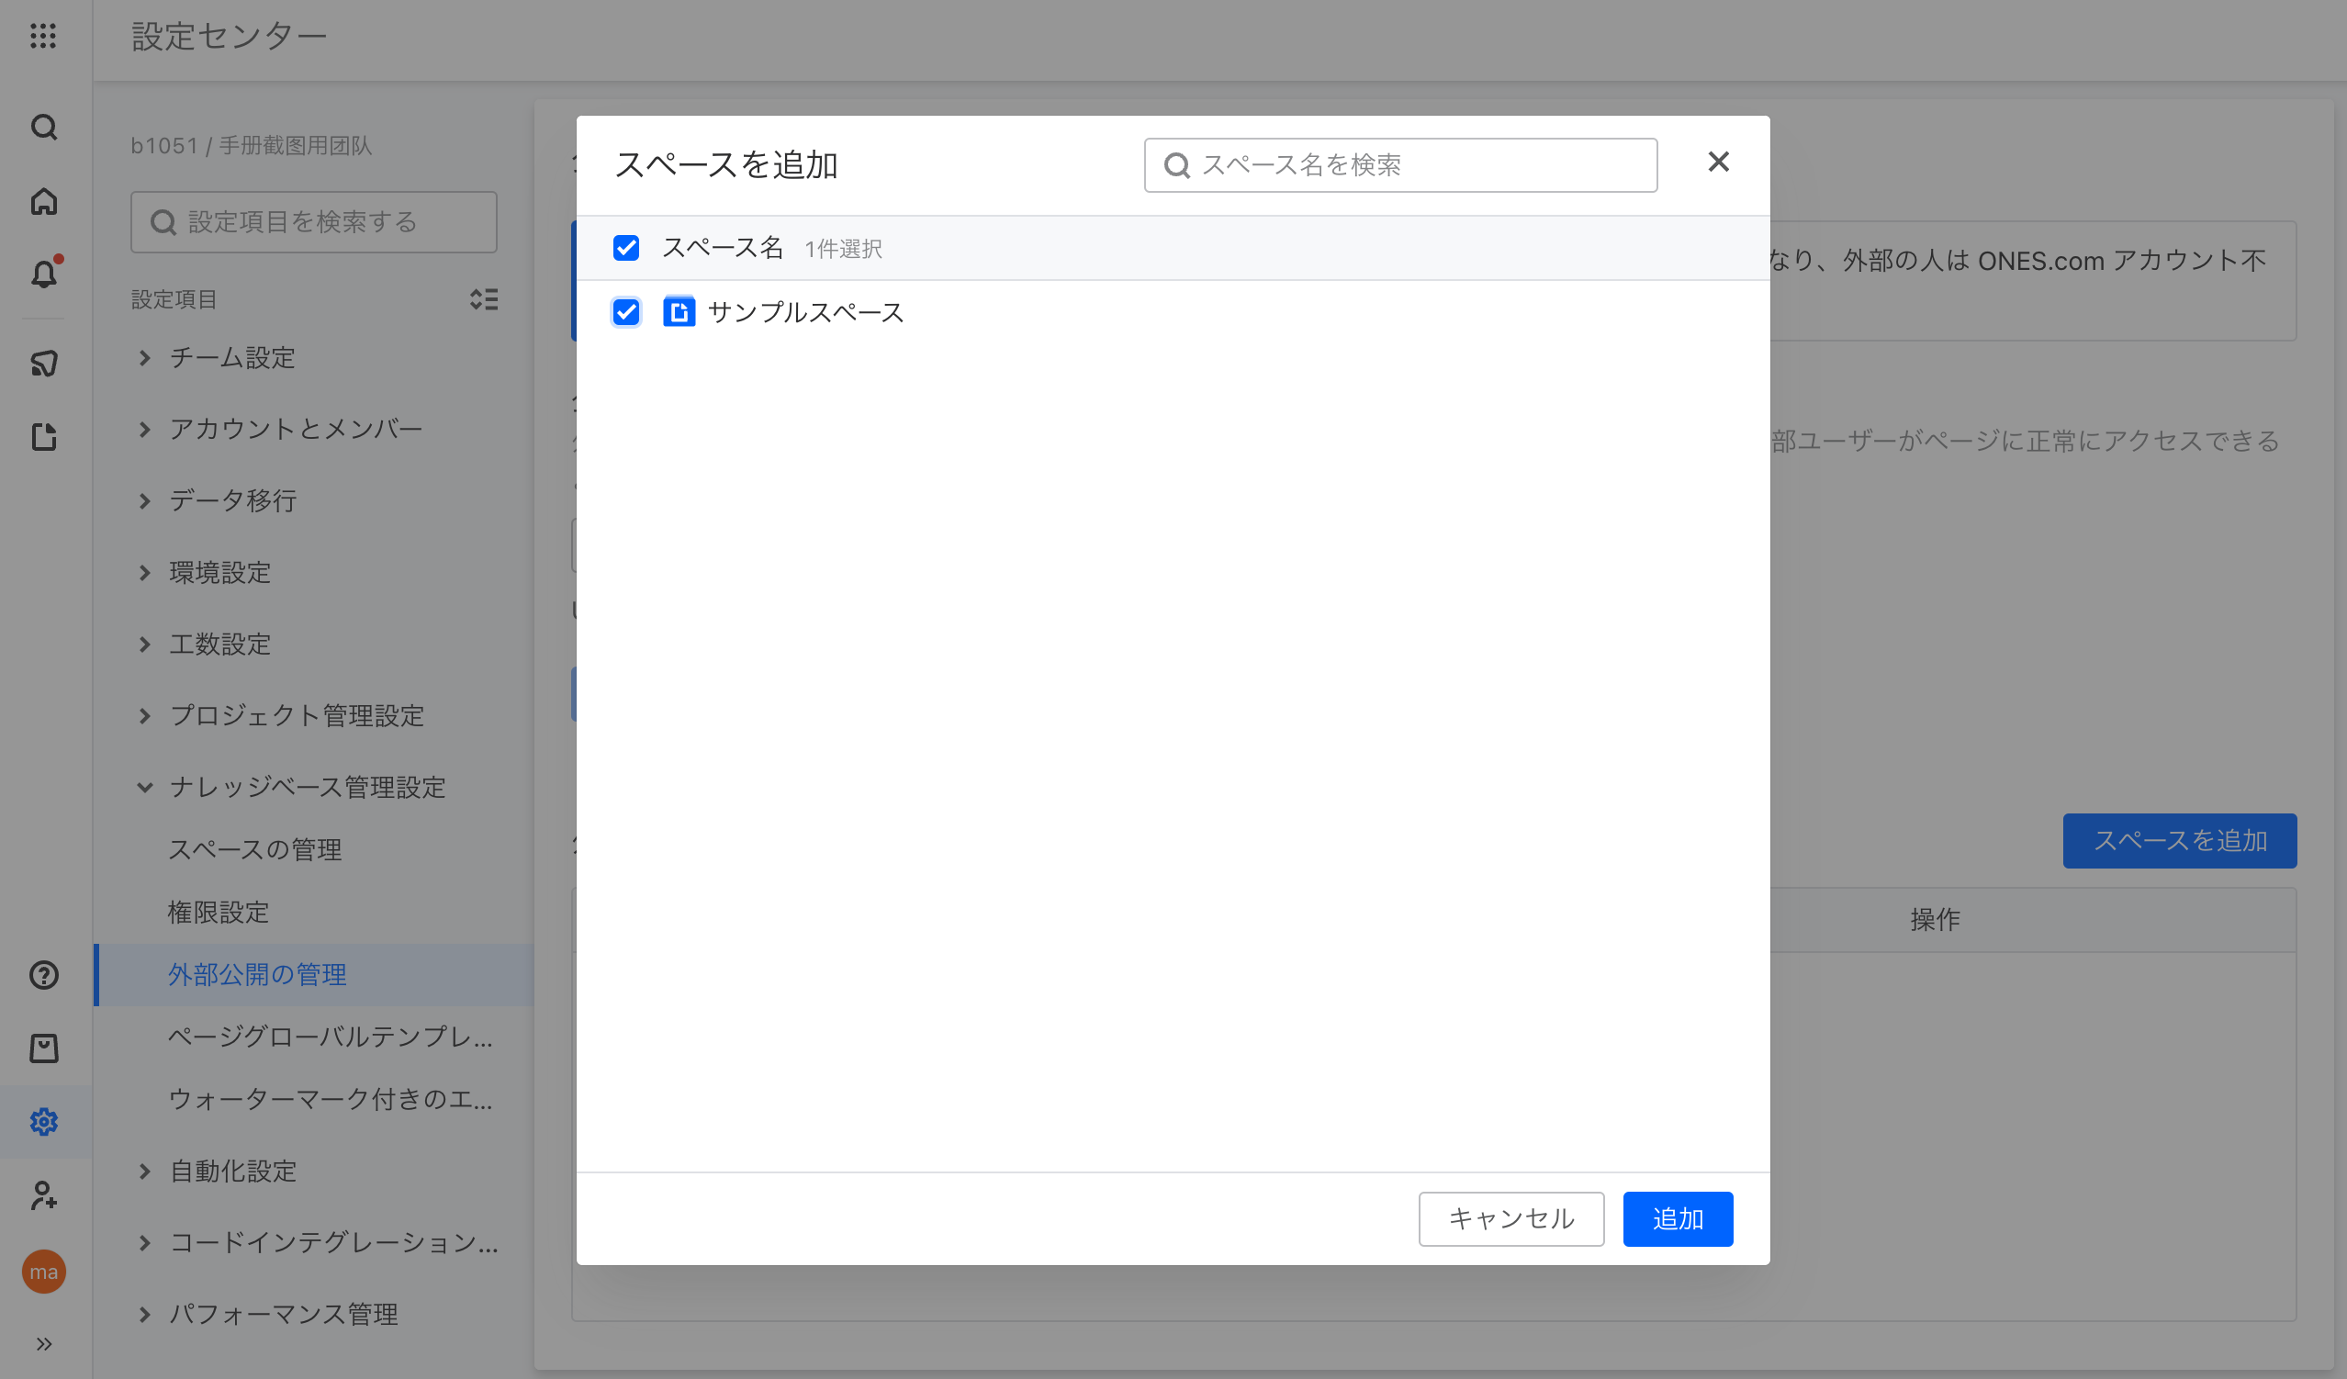Click the help question mark icon
This screenshot has height=1379, width=2347.
(44, 975)
